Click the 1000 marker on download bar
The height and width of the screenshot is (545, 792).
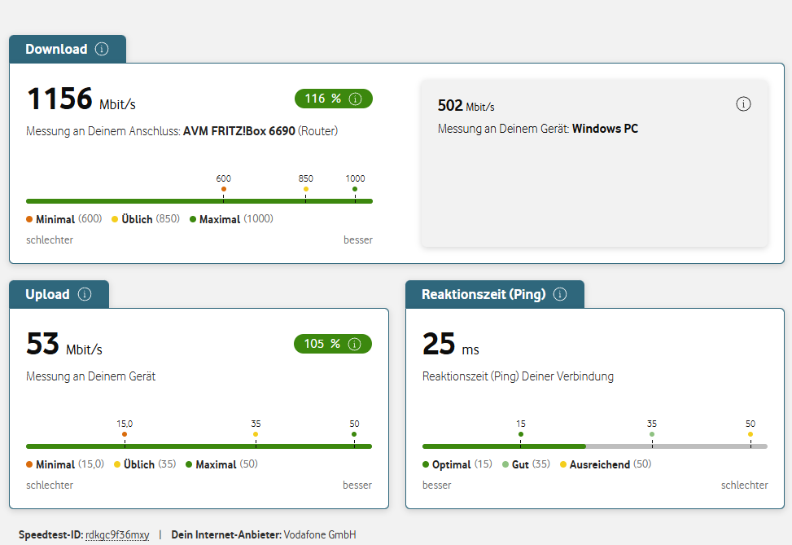point(355,189)
